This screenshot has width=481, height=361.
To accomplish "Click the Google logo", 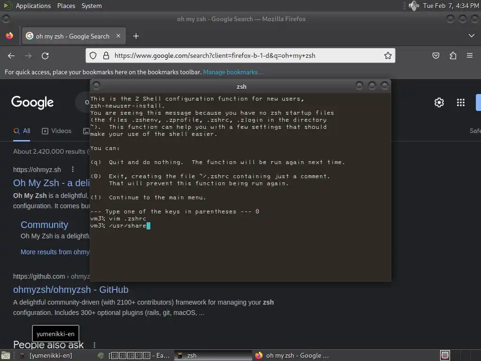I will 32,102.
